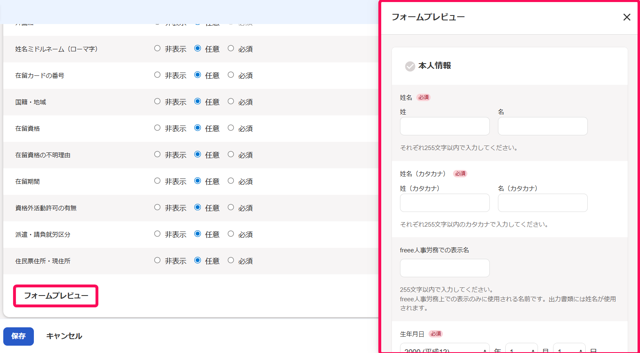
Task: Open the birth day dropdown
Action: [569, 349]
